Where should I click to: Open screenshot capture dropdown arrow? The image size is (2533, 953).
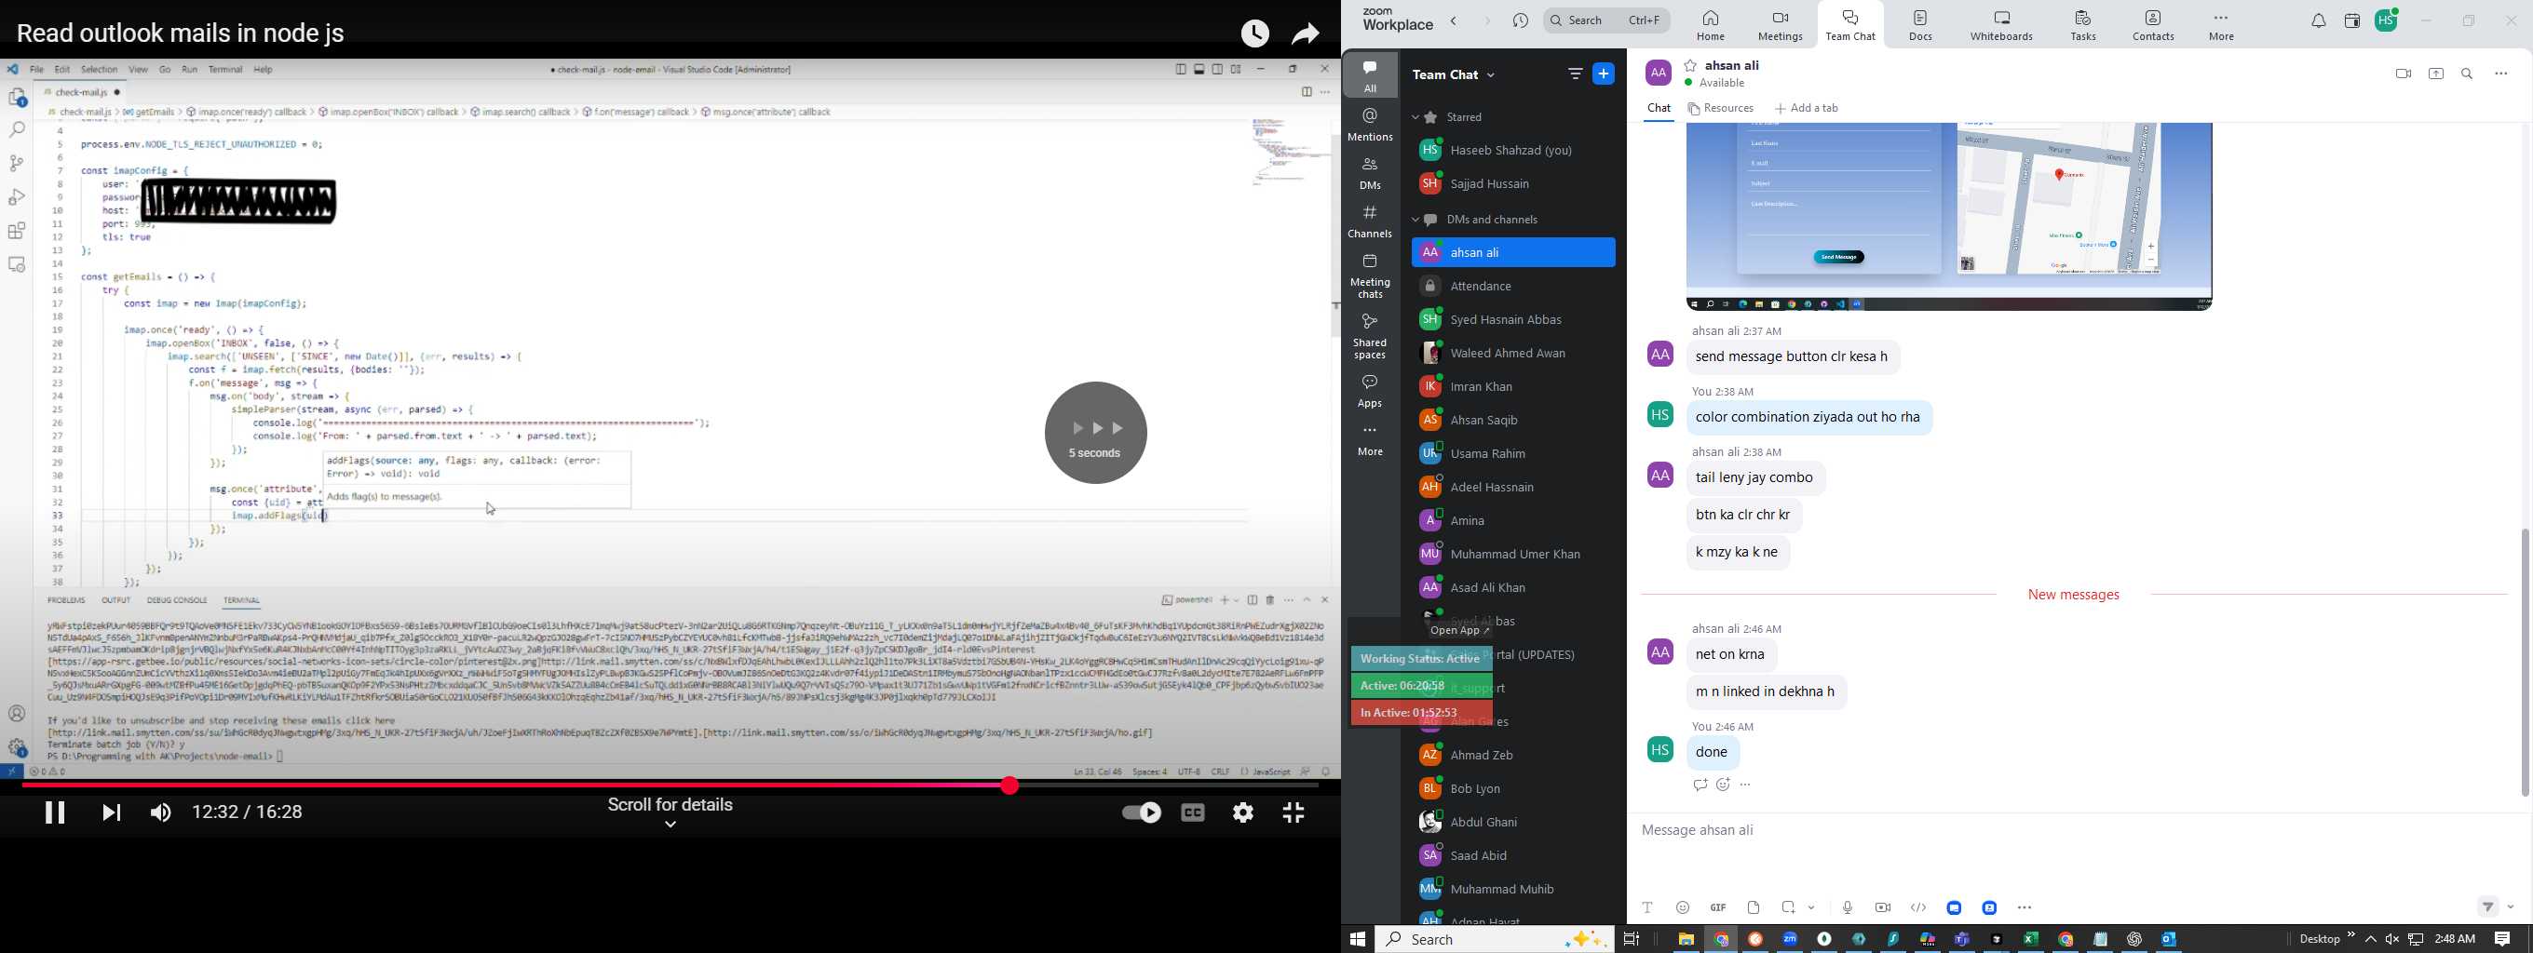pos(1811,907)
